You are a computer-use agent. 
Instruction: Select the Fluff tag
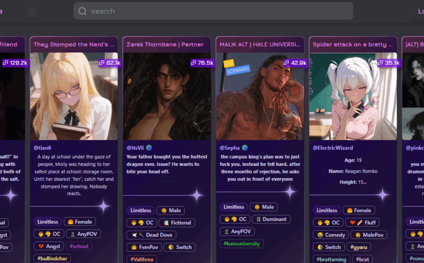tap(362, 222)
